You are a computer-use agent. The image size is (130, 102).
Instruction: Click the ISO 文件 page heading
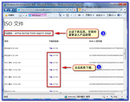14,24
